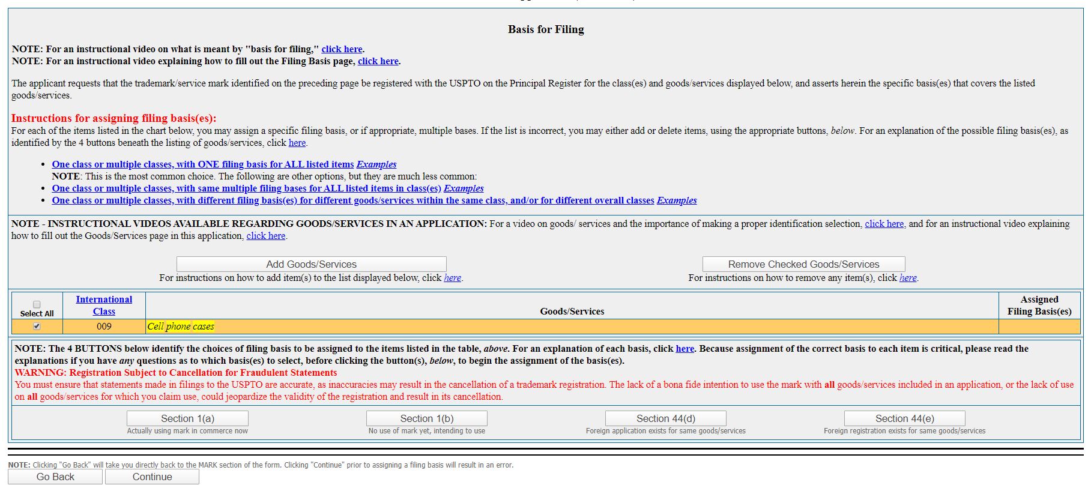Select the 'Cell phone cases' goods text
1091x497 pixels.
click(x=181, y=327)
